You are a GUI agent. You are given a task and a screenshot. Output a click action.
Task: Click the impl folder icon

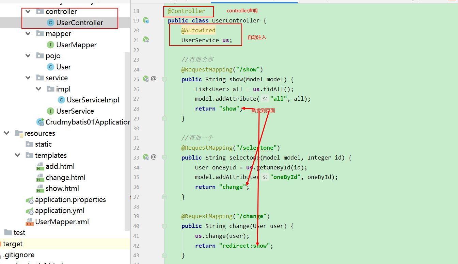coord(50,89)
